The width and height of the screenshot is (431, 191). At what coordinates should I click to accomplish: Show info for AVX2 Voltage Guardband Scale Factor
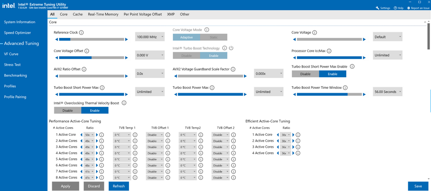(x=234, y=69)
